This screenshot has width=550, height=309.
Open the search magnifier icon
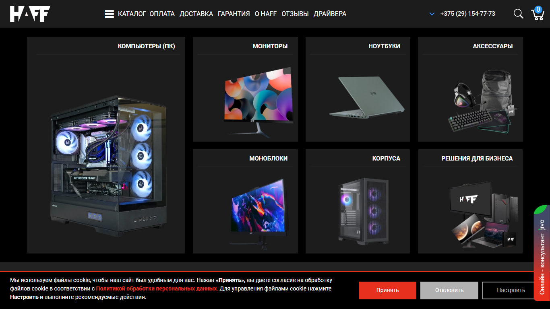pyautogui.click(x=518, y=14)
